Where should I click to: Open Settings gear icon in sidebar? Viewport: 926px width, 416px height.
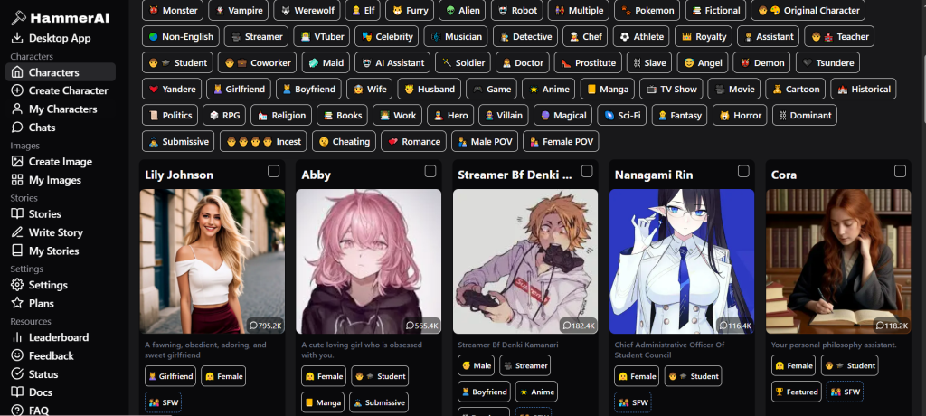click(x=18, y=285)
